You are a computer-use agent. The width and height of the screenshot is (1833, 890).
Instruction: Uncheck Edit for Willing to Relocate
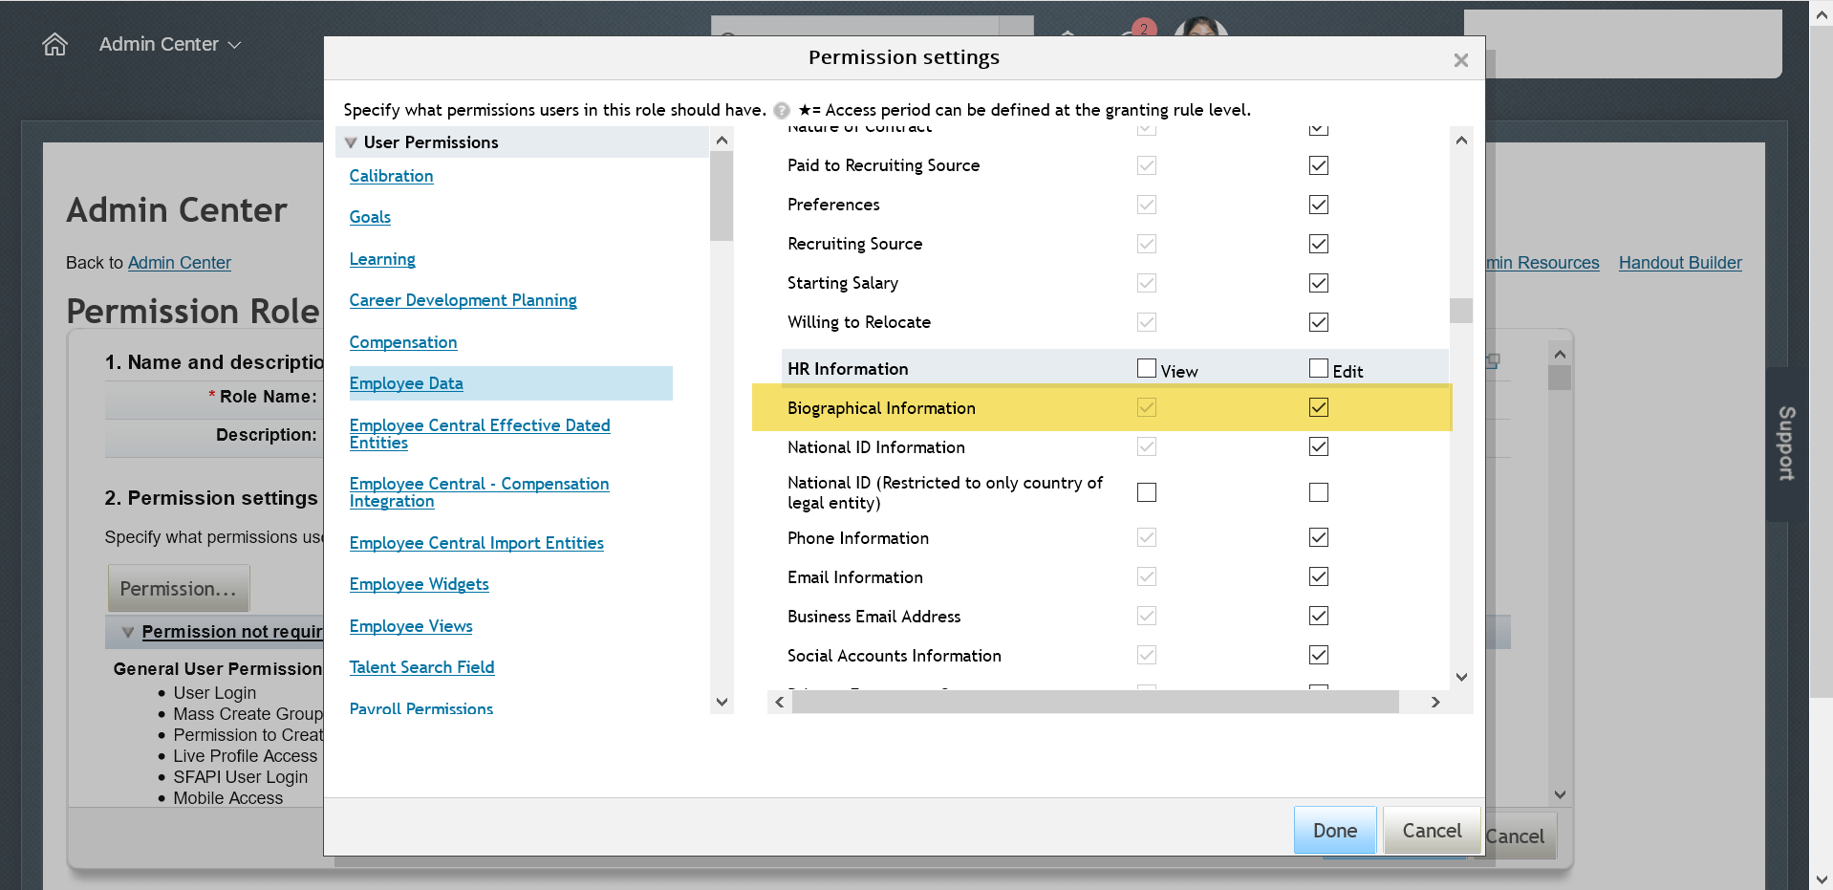(x=1319, y=322)
